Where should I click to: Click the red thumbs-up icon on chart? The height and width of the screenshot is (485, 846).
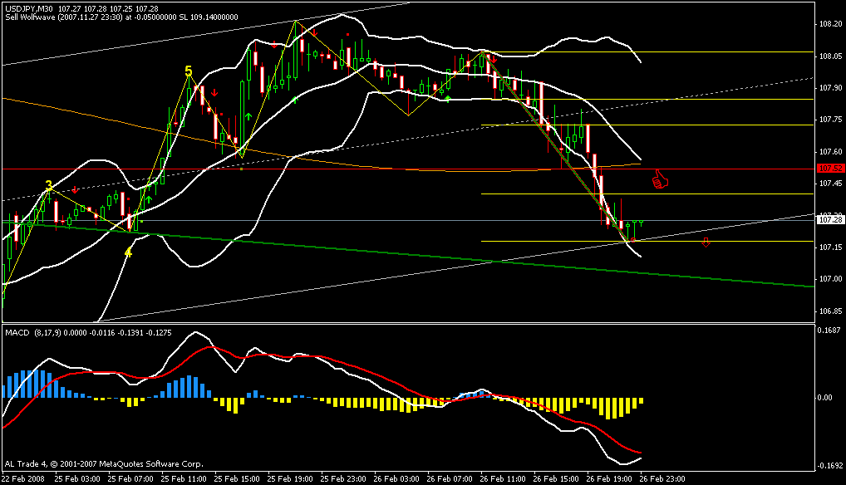pos(660,179)
